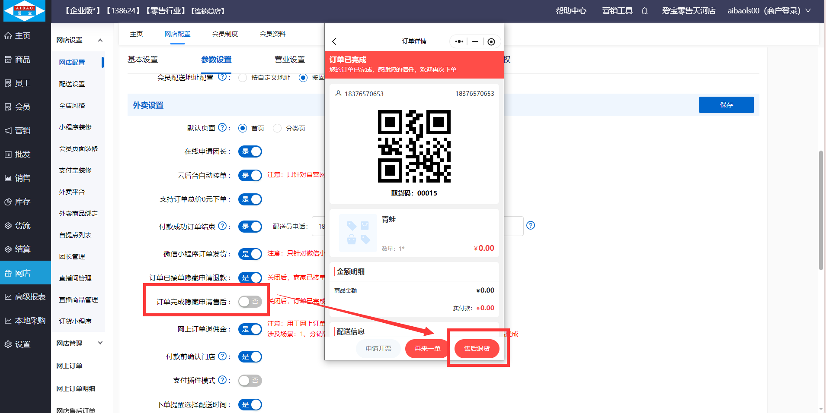This screenshot has width=826, height=413.
Task: Open the 货流 sidebar item
Action: 25,226
